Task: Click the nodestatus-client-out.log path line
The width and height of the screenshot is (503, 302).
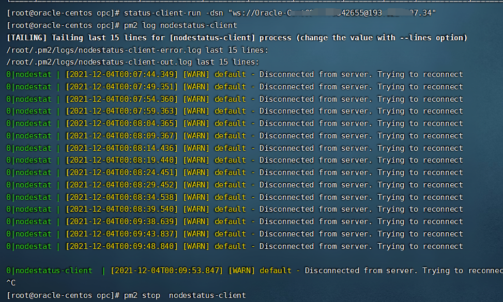Action: (x=133, y=62)
